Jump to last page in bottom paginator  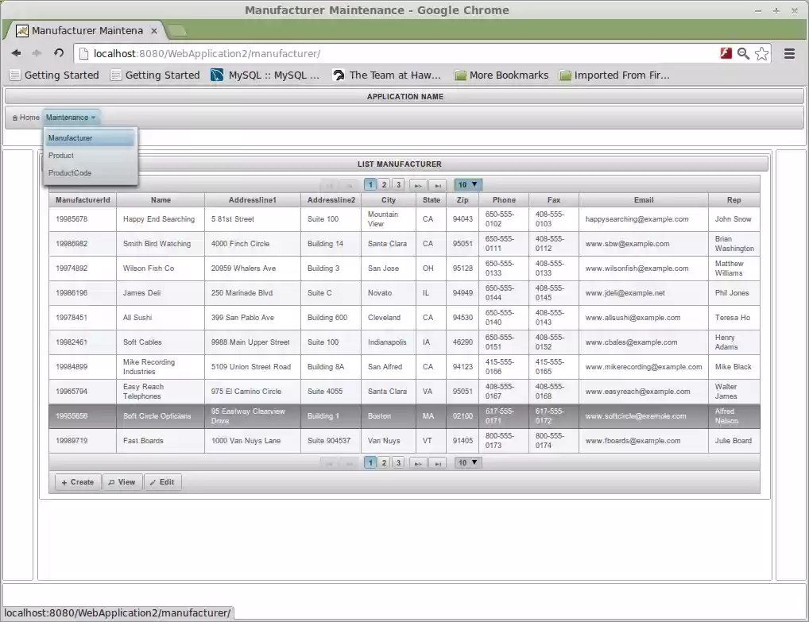(437, 463)
